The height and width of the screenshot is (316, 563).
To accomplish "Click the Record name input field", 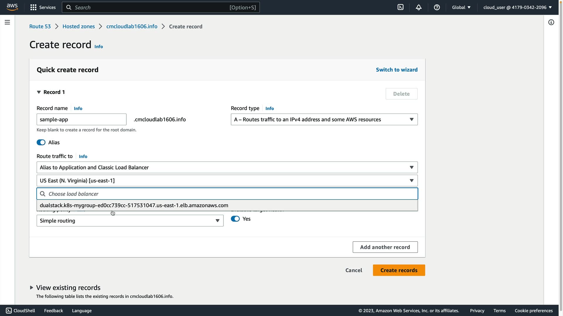I will [82, 119].
